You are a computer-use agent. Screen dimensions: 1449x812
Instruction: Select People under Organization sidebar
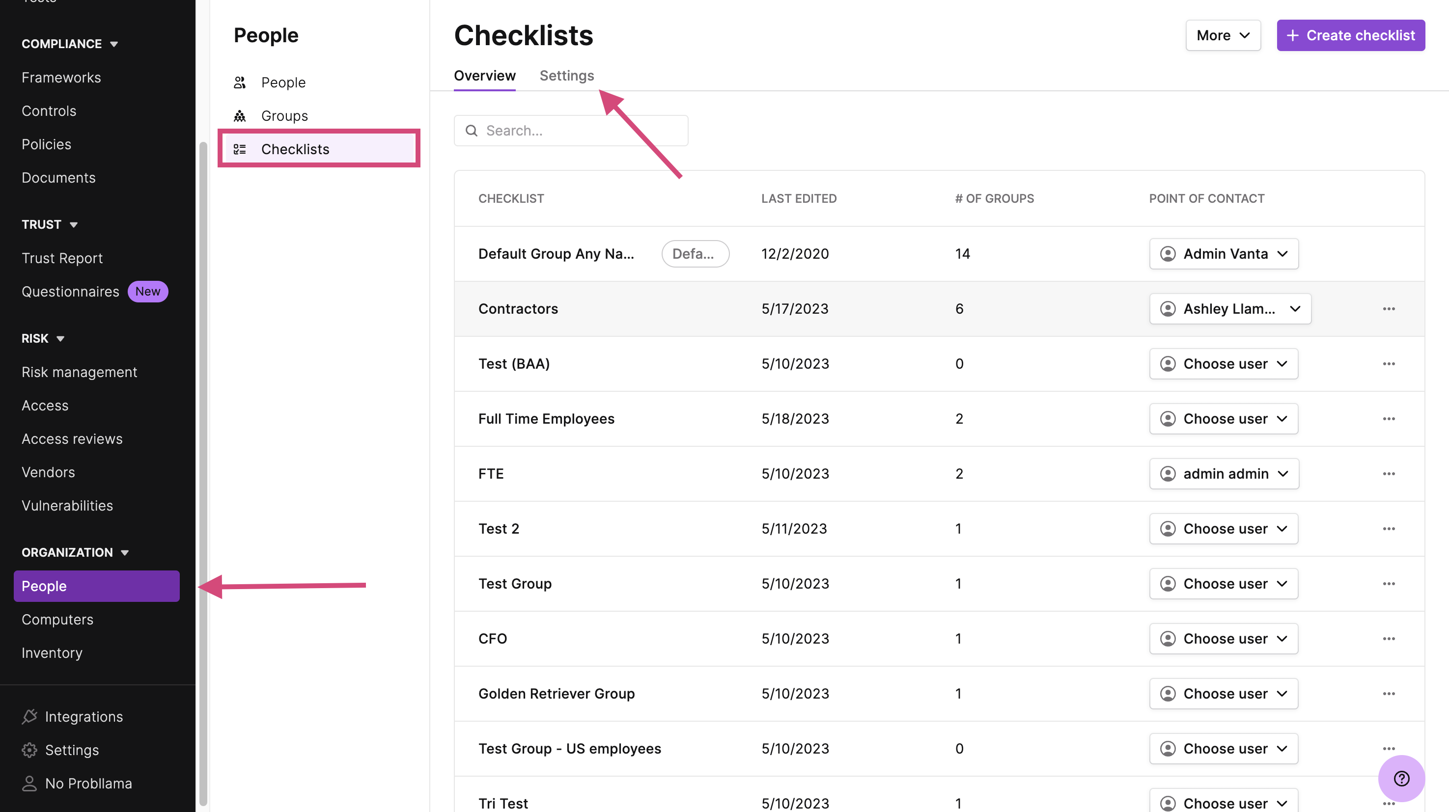[97, 586]
